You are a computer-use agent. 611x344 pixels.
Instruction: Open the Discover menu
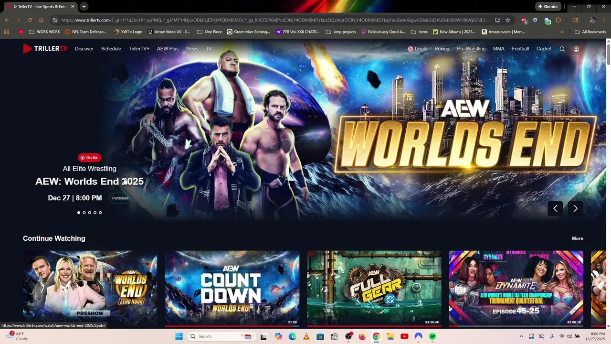[84, 49]
